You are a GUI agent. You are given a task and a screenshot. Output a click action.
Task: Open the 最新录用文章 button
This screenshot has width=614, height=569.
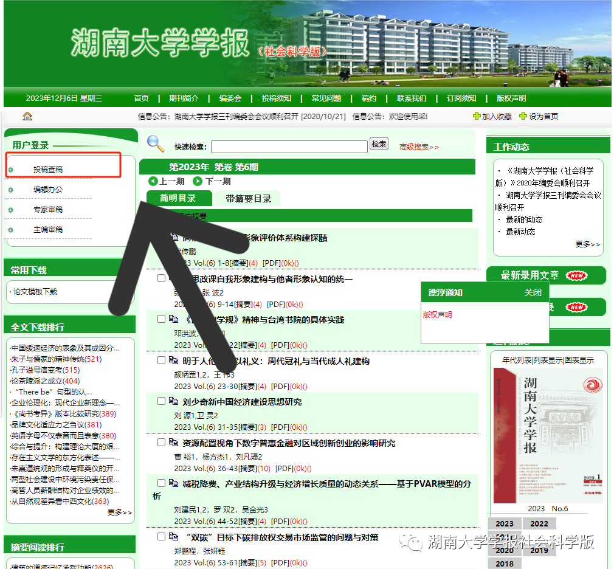click(546, 275)
